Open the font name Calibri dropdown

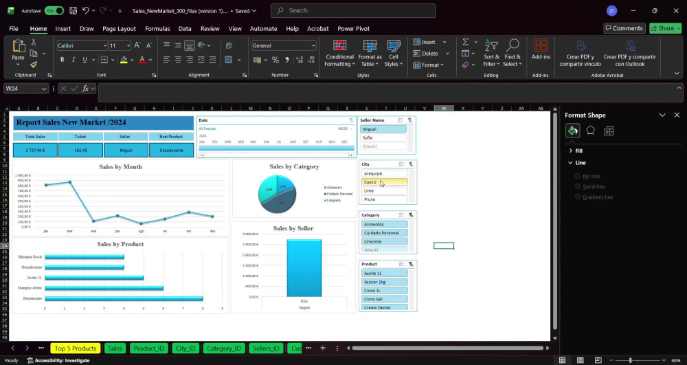[105, 45]
